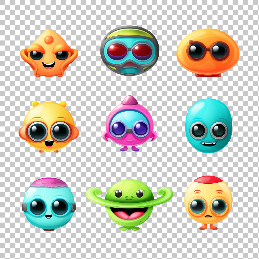Screen dimensions: 259x259
Task: Select the teal alien with red goggles
Action: (x=130, y=51)
